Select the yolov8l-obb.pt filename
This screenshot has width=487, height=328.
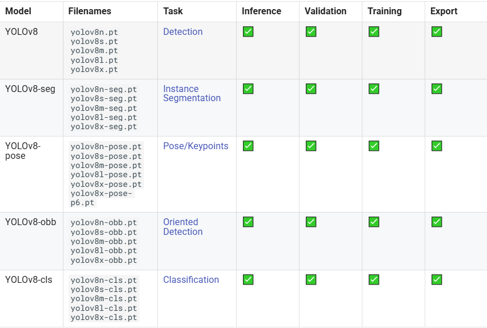[103, 251]
